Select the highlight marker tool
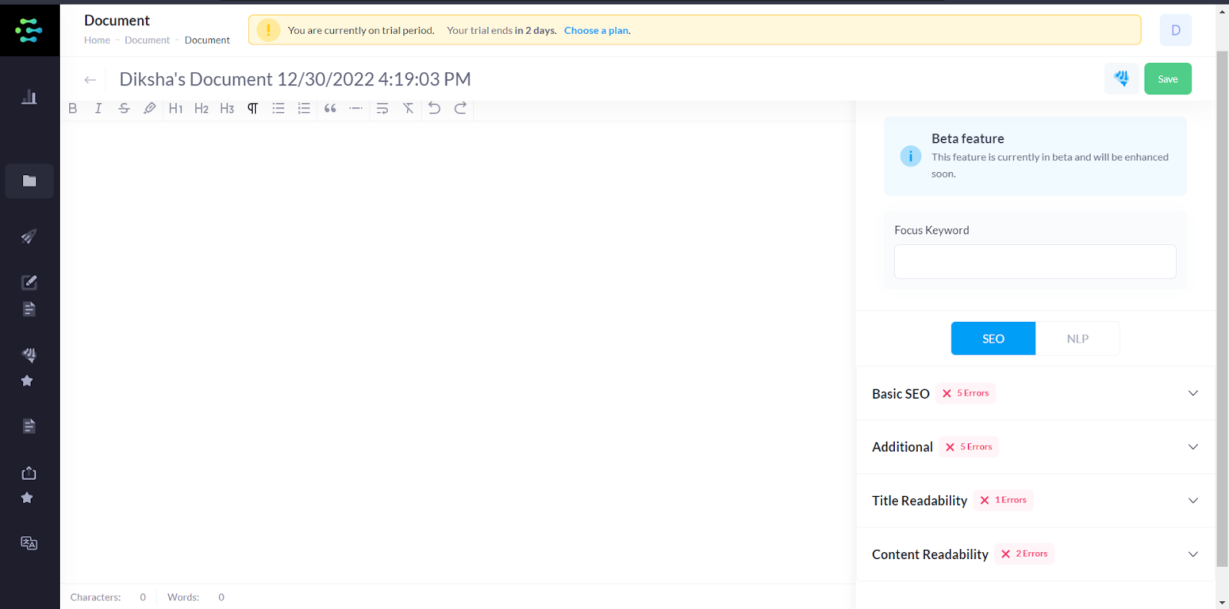 tap(150, 108)
